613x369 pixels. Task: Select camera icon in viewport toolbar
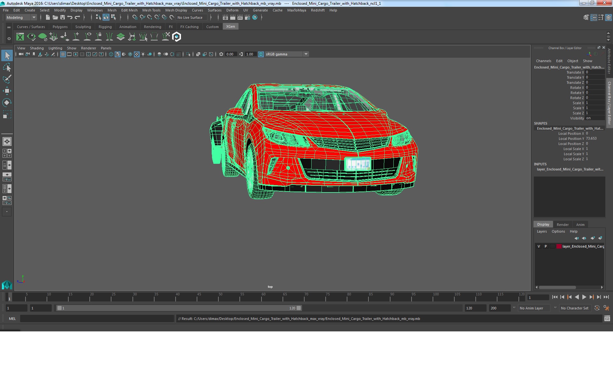pos(21,54)
